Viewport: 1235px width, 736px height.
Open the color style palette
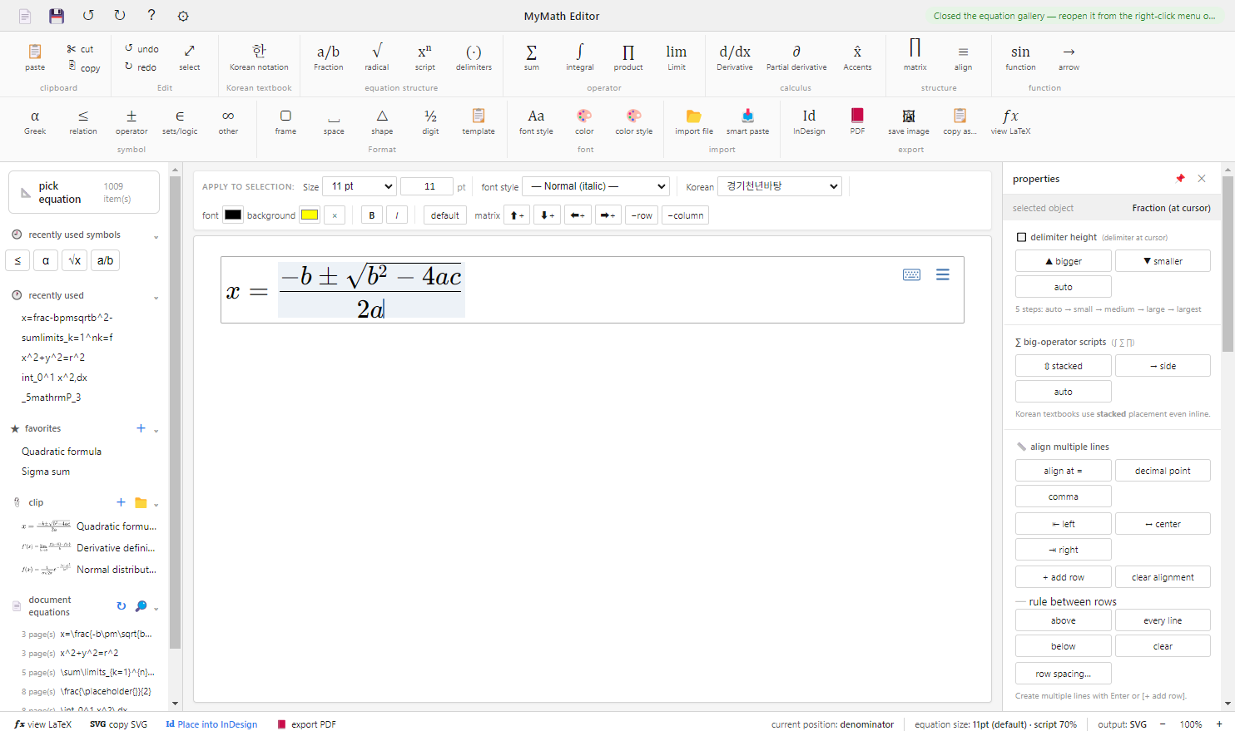coord(634,121)
